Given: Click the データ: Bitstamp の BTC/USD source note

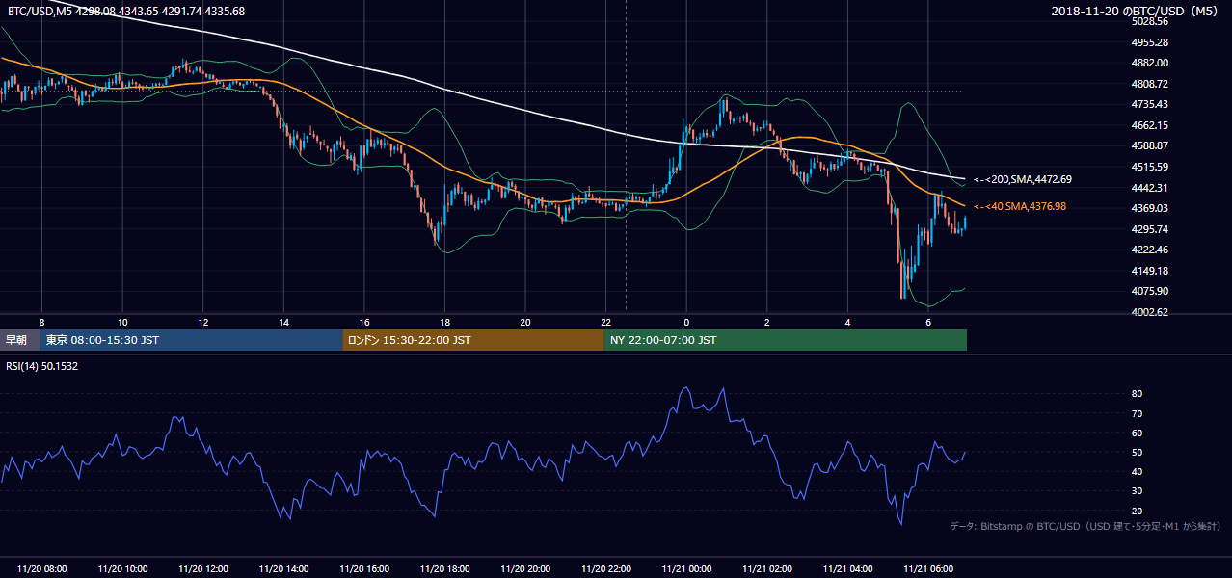Looking at the screenshot, I should tap(1086, 526).
